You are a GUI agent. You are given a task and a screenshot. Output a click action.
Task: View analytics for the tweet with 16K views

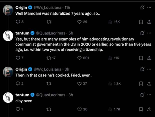coord(110,22)
